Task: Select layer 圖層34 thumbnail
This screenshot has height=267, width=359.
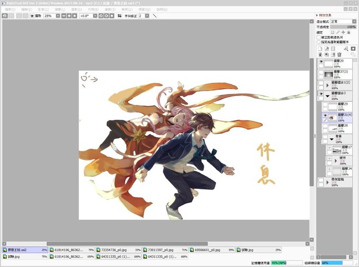Action: (337, 171)
